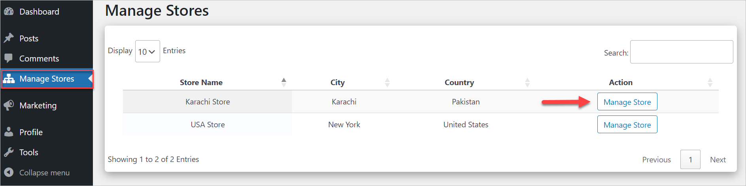Sort table by City column
The height and width of the screenshot is (186, 746).
(338, 82)
